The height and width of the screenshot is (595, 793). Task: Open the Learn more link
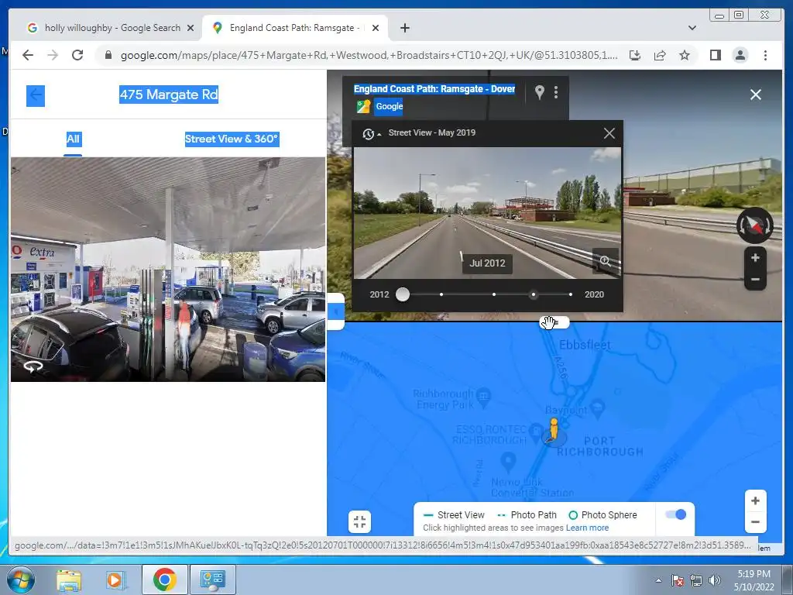[587, 528]
